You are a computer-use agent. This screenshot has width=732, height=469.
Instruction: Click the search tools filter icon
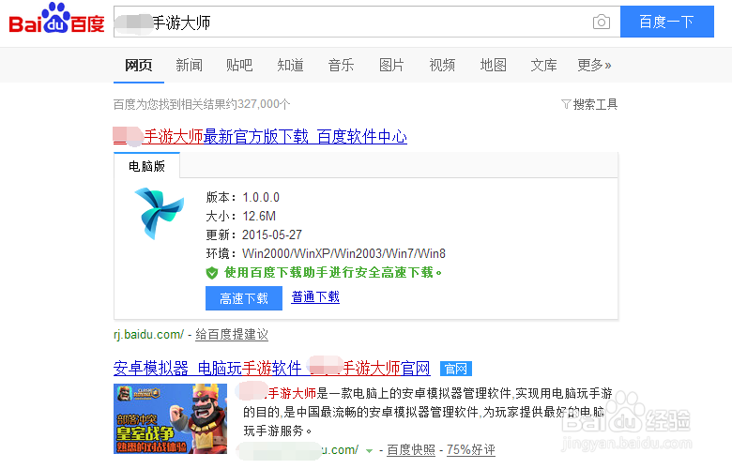(x=566, y=104)
